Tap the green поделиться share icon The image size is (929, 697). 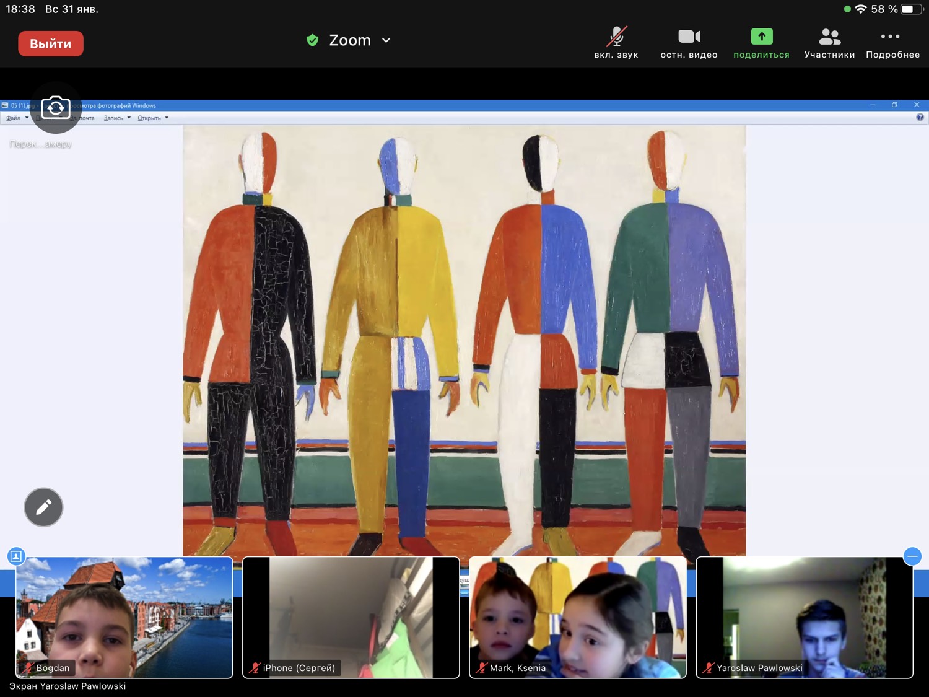[x=761, y=37]
